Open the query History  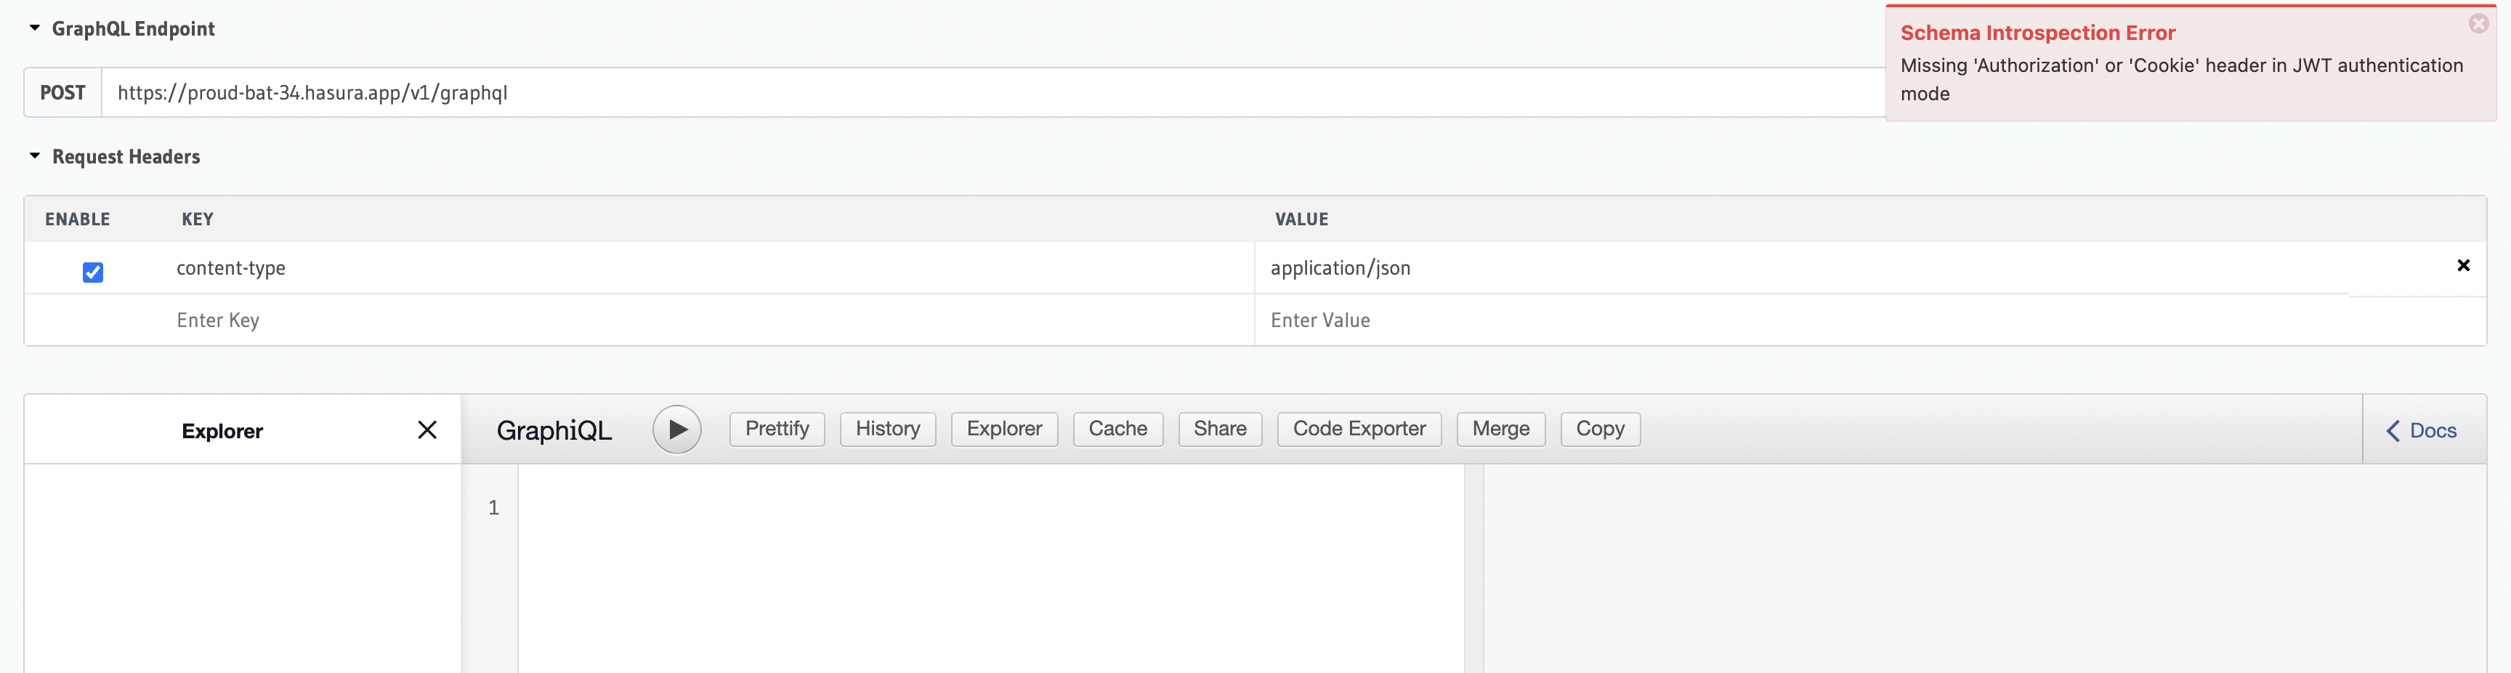[x=887, y=429]
